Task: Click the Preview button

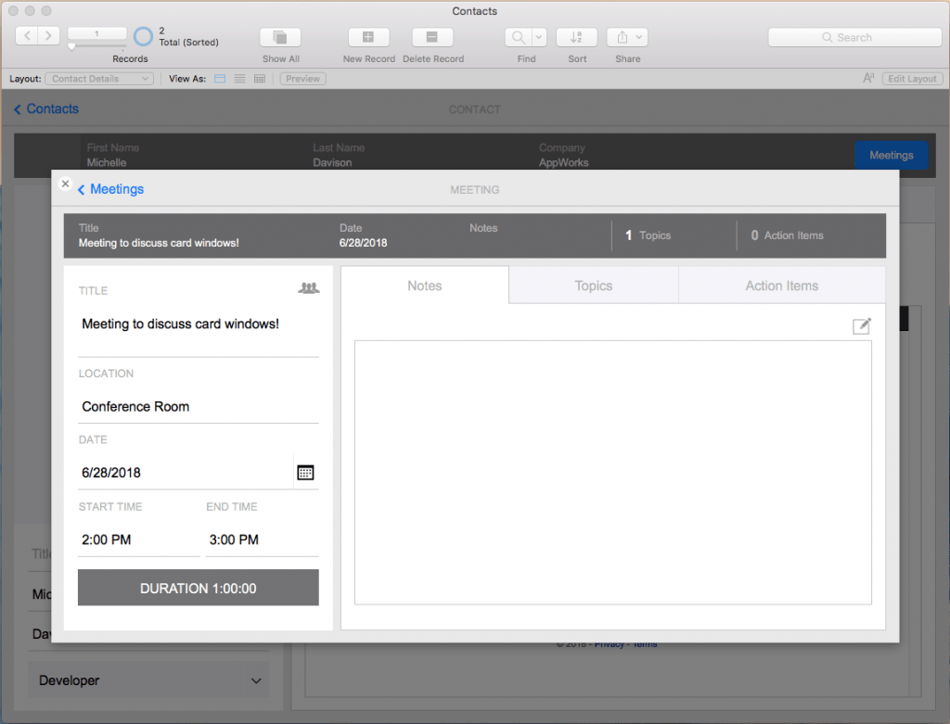Action: pyautogui.click(x=303, y=79)
